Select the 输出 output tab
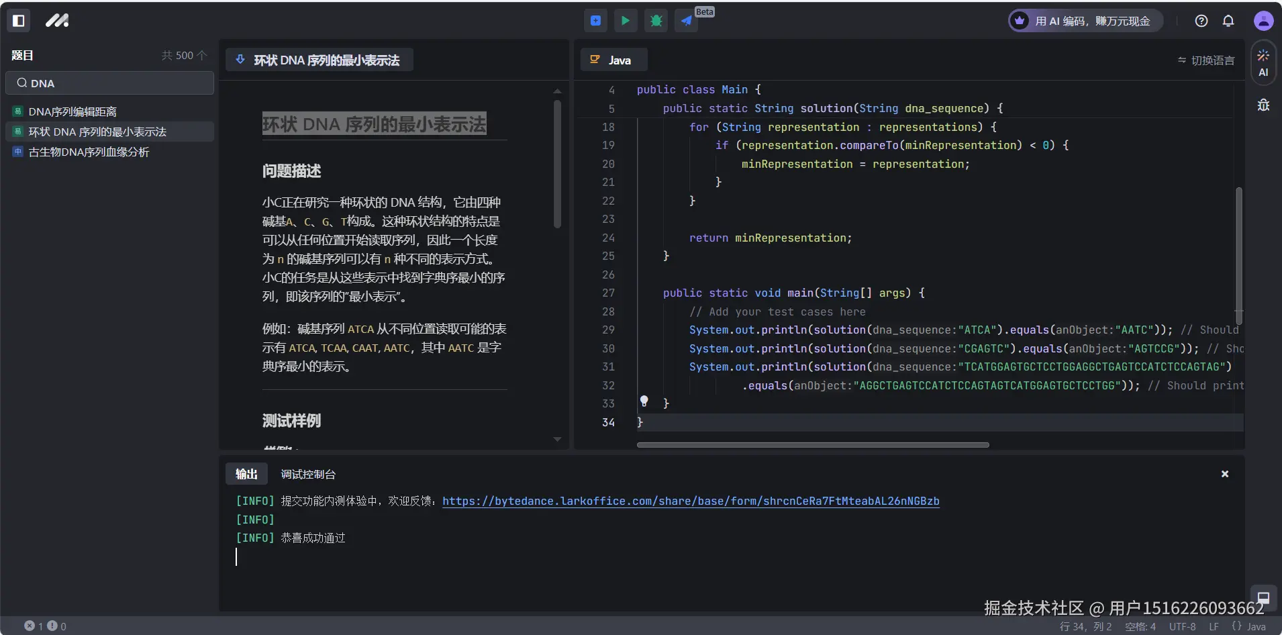 coord(246,475)
